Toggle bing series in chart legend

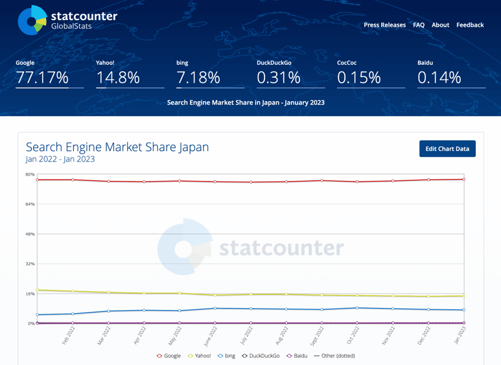(x=226, y=356)
